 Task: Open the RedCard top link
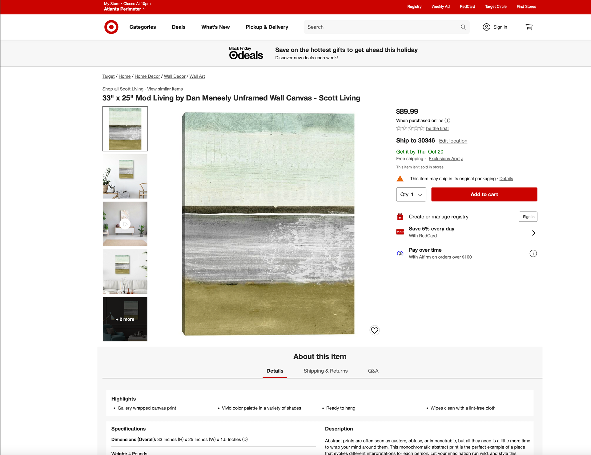pyautogui.click(x=467, y=6)
